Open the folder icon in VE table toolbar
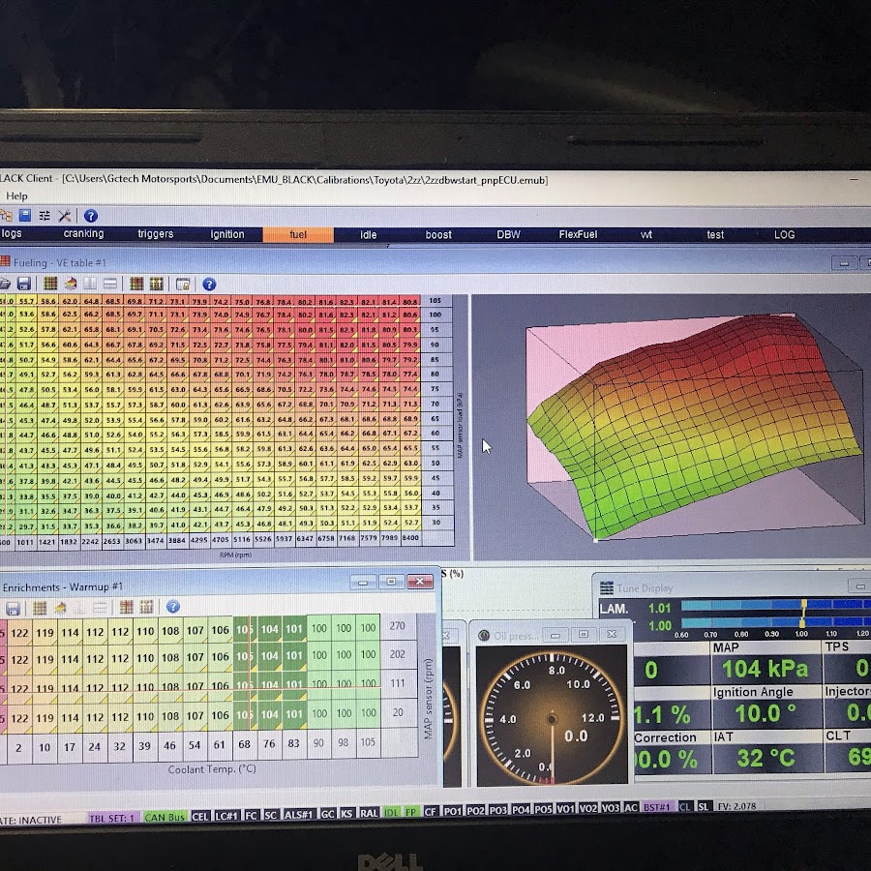This screenshot has height=871, width=871. (x=5, y=284)
